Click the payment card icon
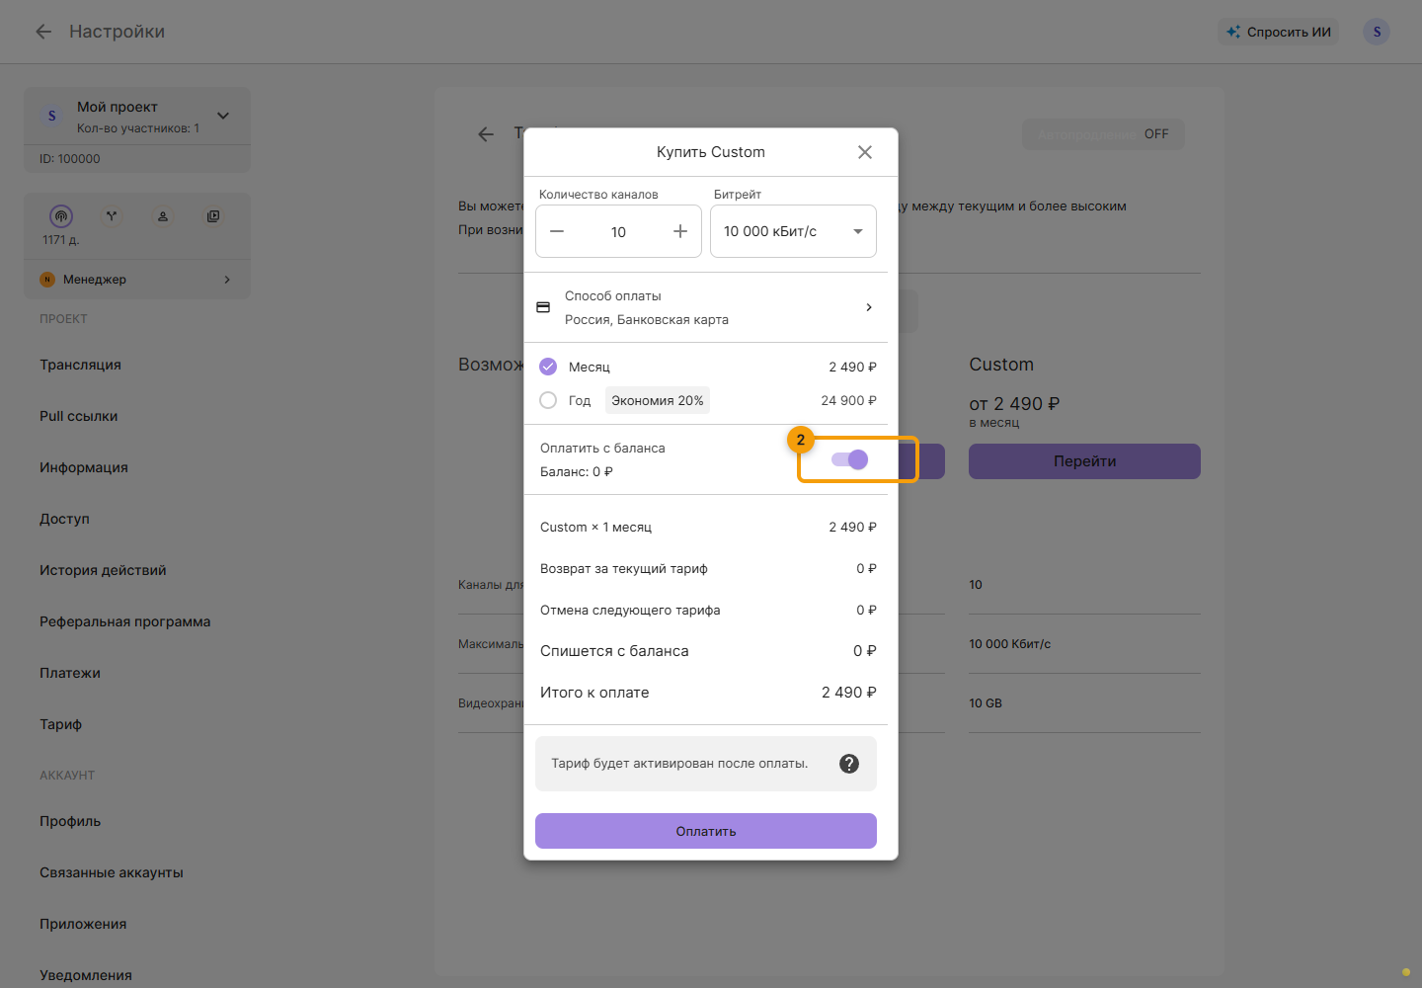Viewport: 1422px width, 988px height. point(543,307)
